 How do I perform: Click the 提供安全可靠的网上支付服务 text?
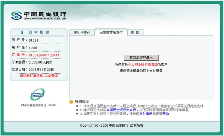click(141, 71)
